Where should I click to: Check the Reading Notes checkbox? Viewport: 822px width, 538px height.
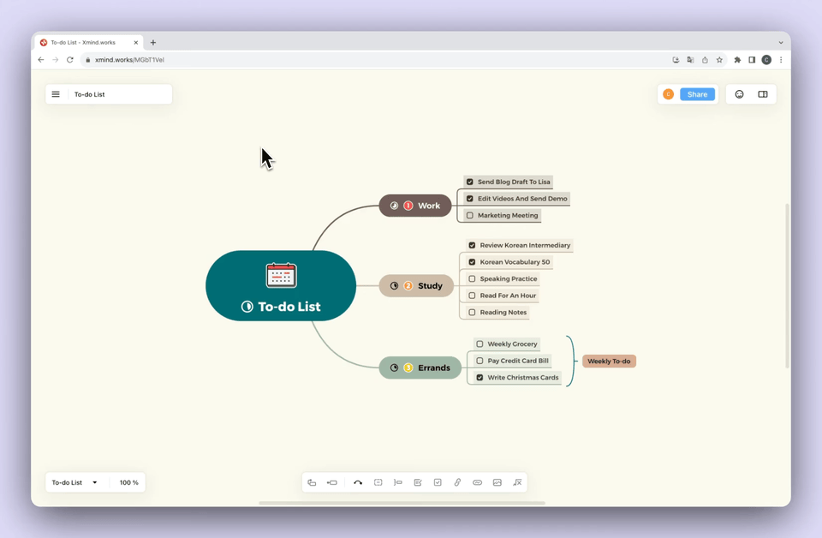click(472, 313)
